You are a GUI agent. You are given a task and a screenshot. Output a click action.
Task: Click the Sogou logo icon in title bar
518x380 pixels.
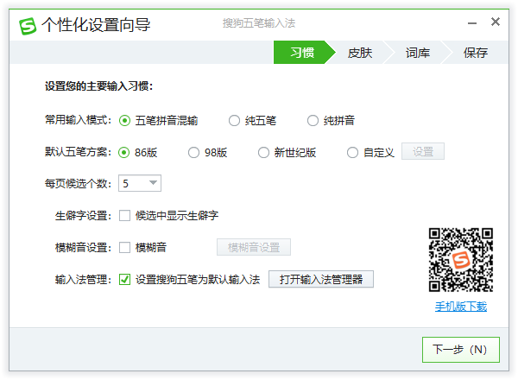(x=28, y=25)
